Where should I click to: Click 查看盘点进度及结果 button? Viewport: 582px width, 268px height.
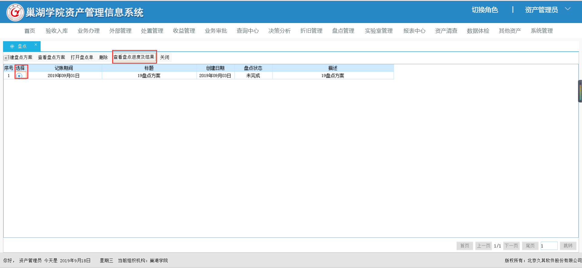coord(134,57)
